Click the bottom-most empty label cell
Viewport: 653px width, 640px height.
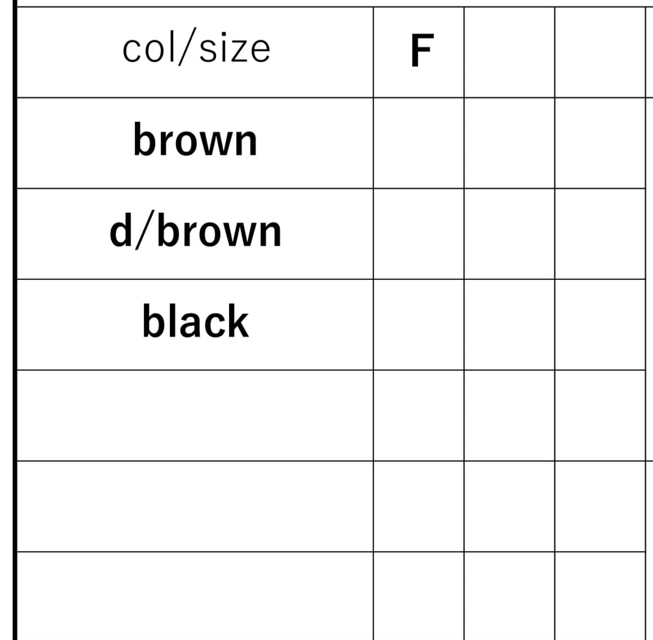click(x=195, y=595)
